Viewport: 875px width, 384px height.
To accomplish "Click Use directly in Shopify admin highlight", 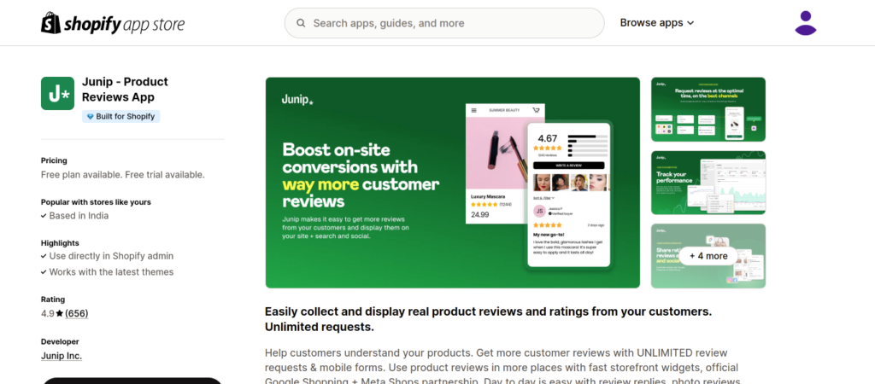I will (x=111, y=256).
